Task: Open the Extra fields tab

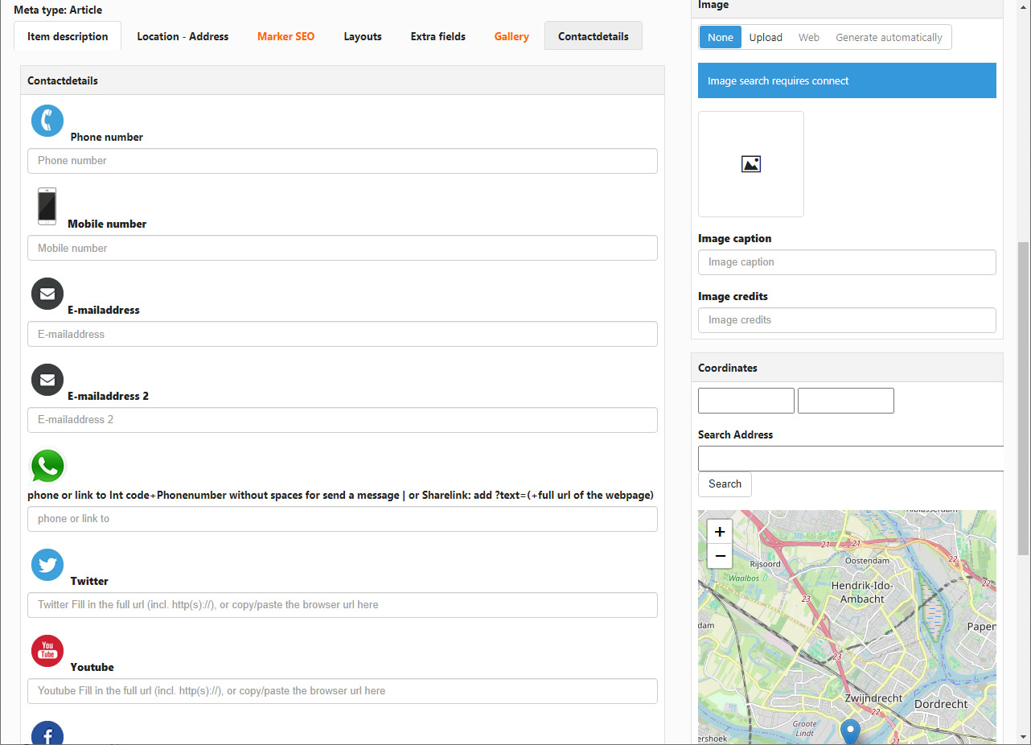Action: pos(438,36)
